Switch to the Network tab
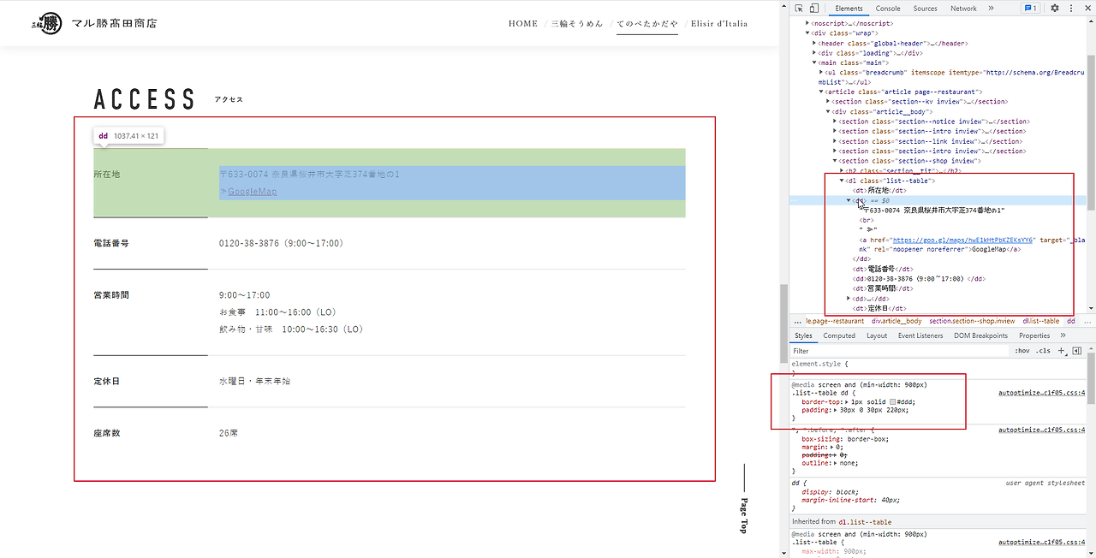 click(963, 9)
